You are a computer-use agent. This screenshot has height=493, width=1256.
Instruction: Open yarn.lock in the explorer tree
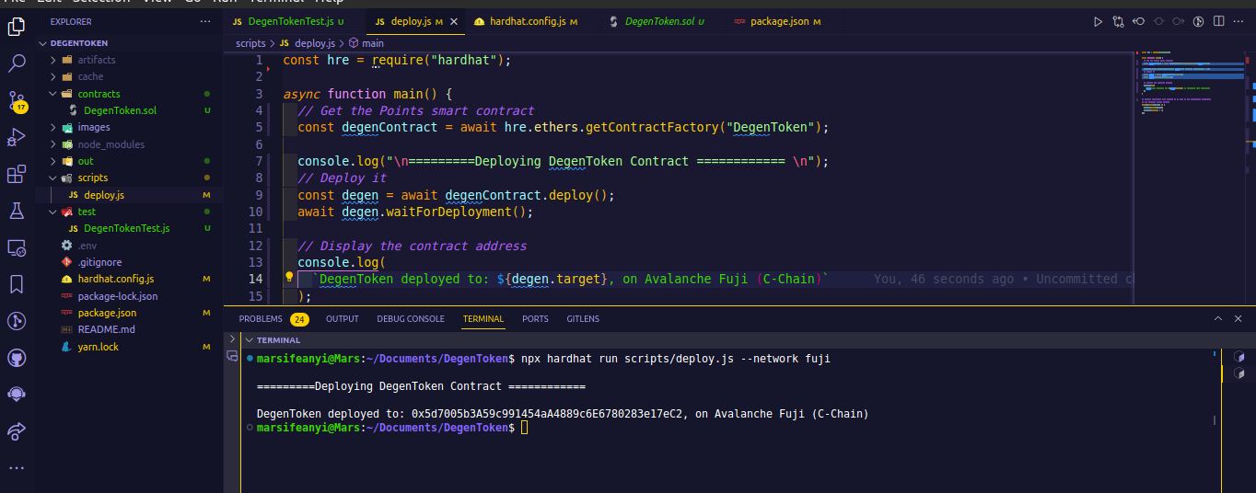click(x=98, y=347)
